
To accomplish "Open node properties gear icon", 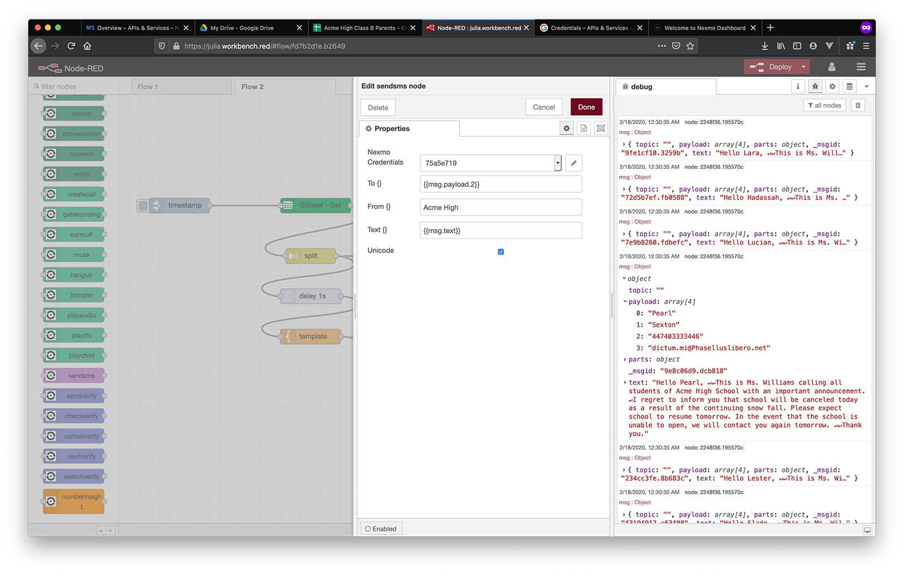I will 566,128.
